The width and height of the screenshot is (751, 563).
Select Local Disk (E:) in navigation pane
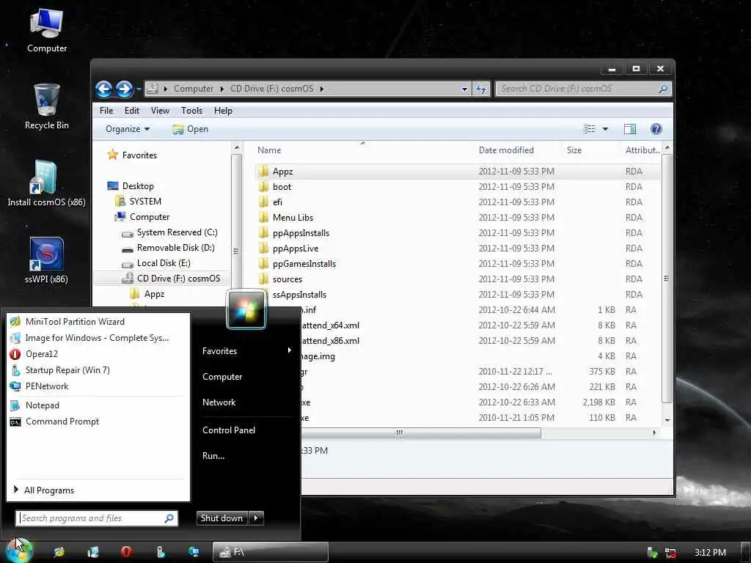(156, 263)
